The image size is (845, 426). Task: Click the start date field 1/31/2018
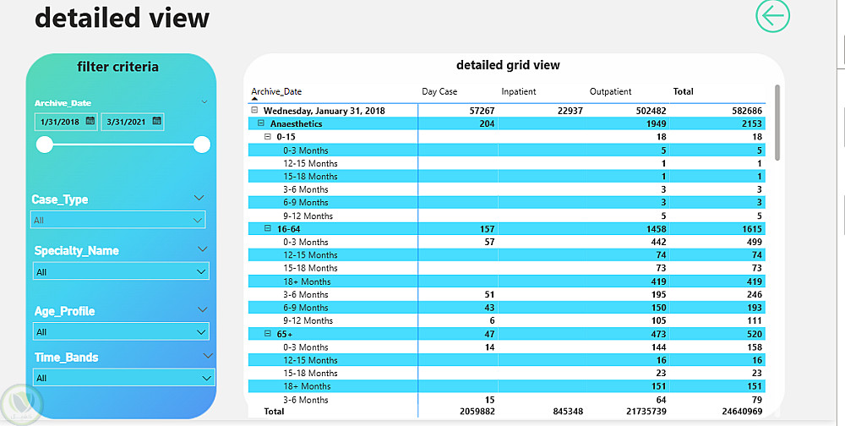coord(66,122)
